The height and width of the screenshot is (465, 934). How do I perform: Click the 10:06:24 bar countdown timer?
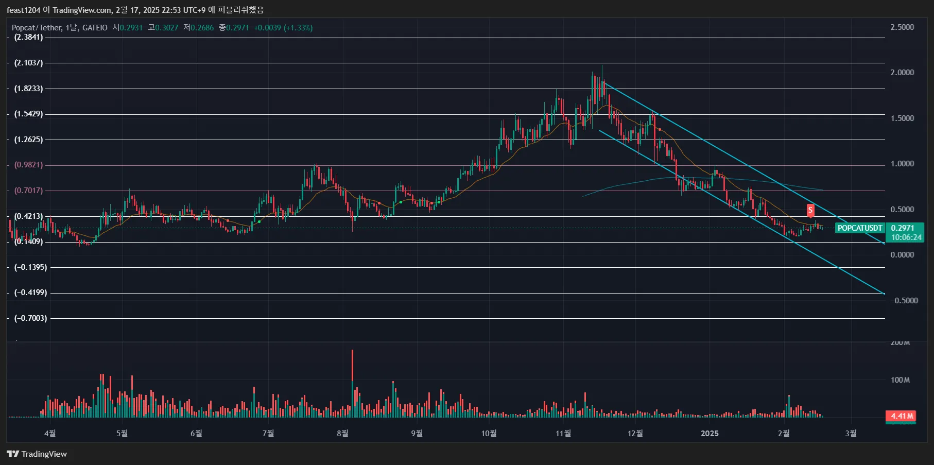click(x=906, y=237)
